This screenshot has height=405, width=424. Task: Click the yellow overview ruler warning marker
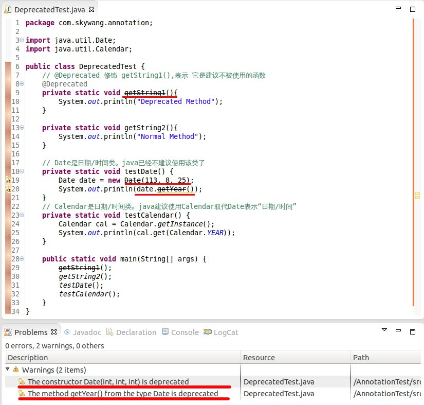pyautogui.click(x=417, y=196)
